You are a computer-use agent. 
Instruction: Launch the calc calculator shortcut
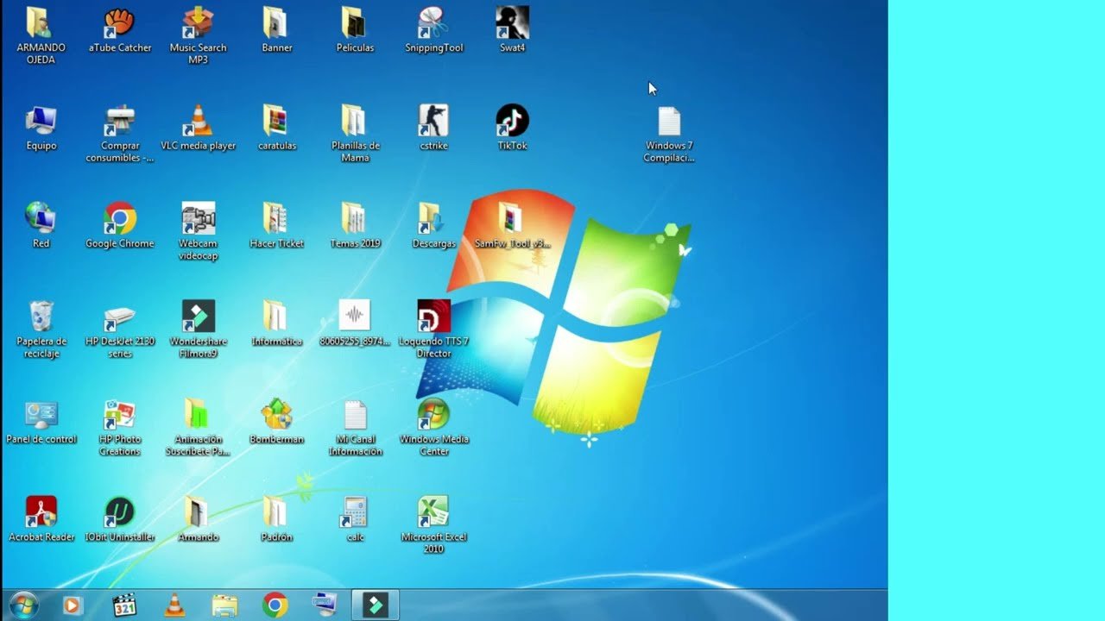pos(355,519)
